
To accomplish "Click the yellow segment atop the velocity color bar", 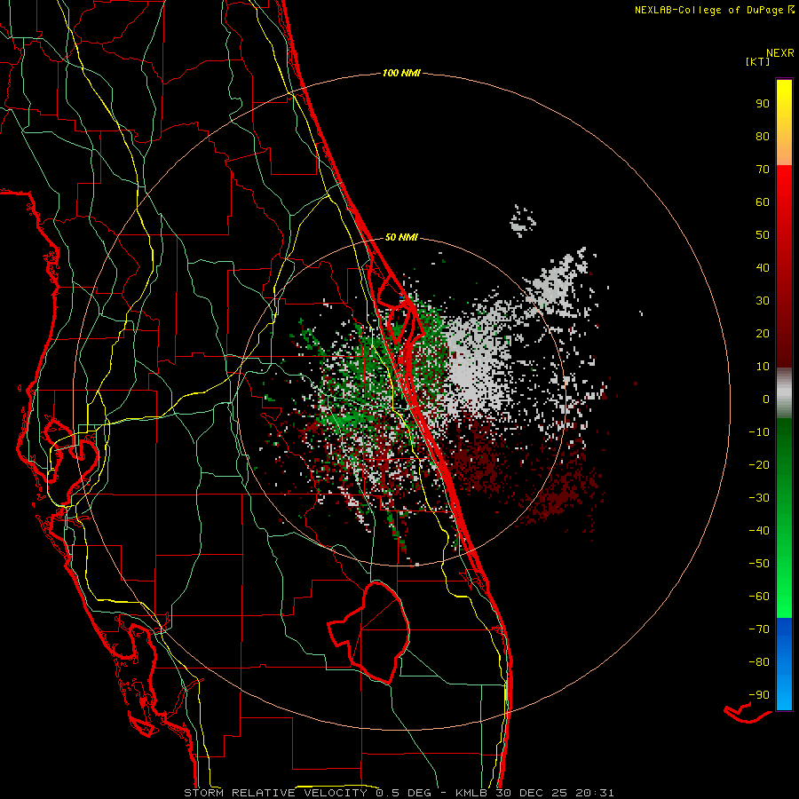I will 784,123.
